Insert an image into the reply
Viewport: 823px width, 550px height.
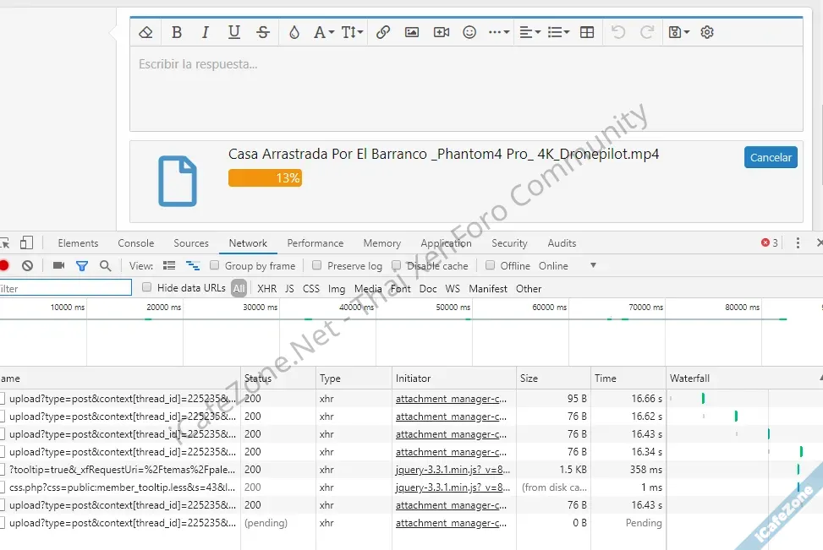412,32
